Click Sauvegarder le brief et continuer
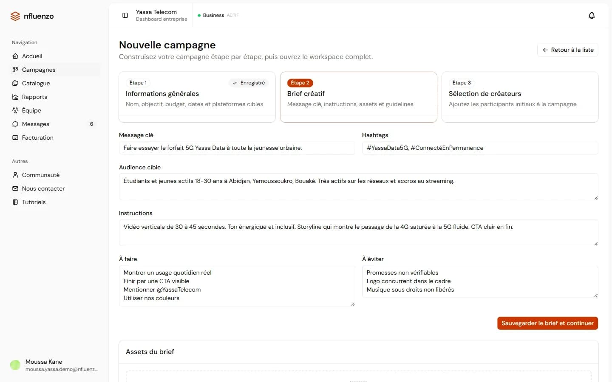The width and height of the screenshot is (612, 382). point(547,323)
